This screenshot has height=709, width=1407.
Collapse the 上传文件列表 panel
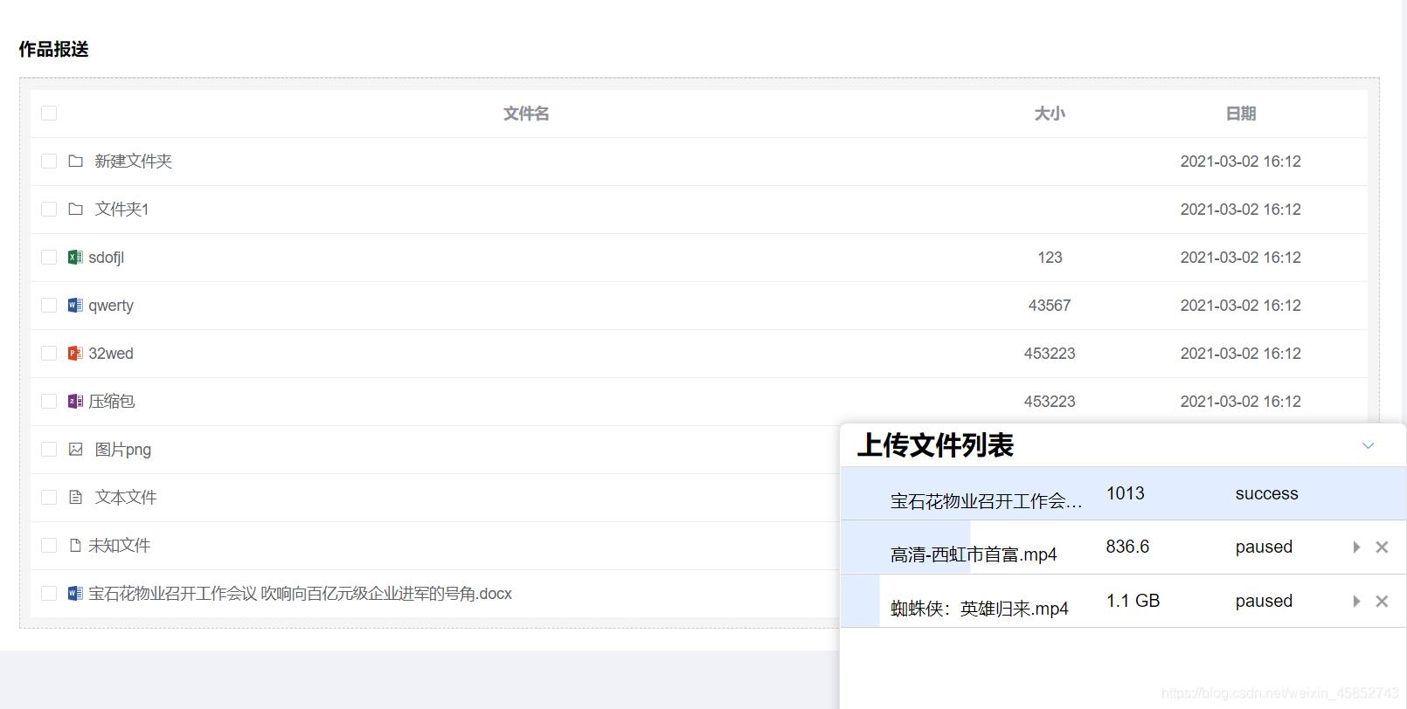(1369, 445)
